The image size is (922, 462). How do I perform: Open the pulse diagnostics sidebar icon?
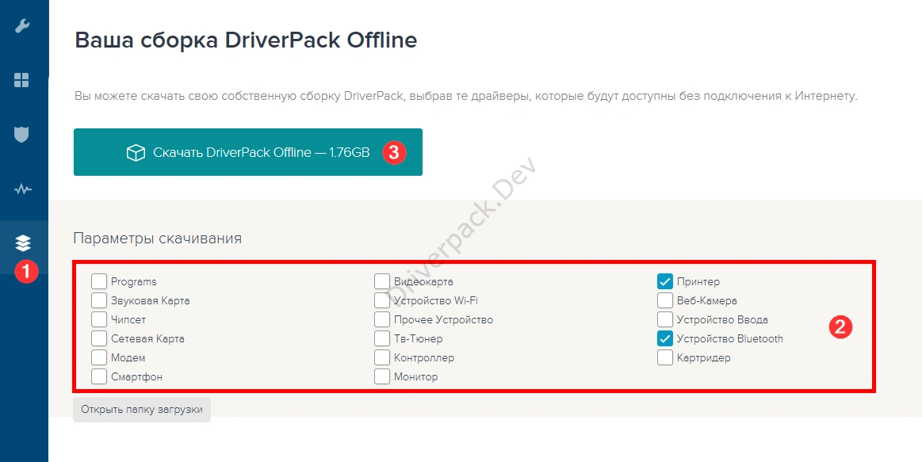(x=22, y=189)
